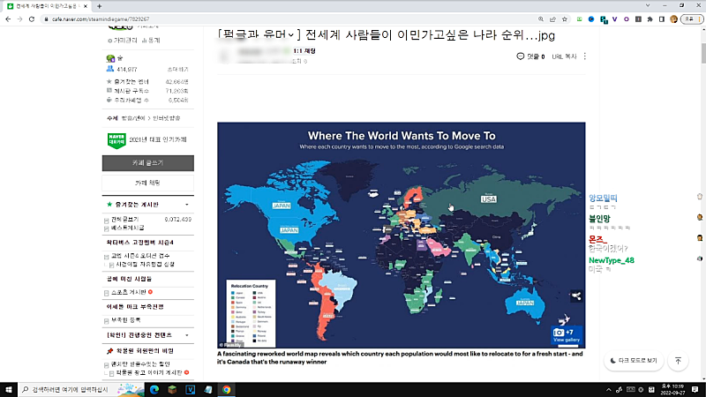Click the 카페 채팅 chat button
The image size is (706, 397).
click(147, 183)
